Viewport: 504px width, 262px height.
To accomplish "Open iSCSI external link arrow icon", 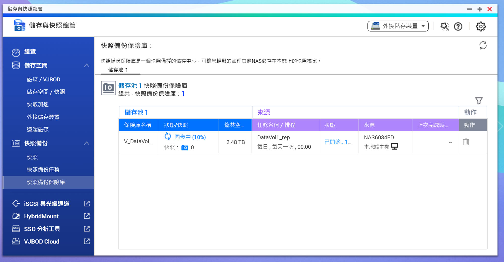I will 87,203.
